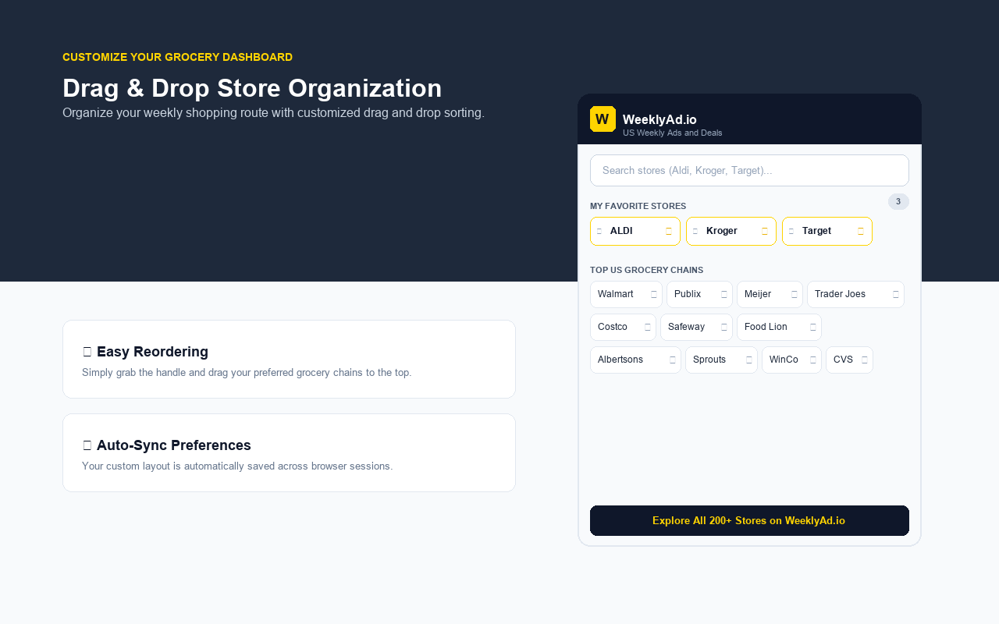Image resolution: width=999 pixels, height=624 pixels.
Task: Click the yellow W logo icon
Action: [x=603, y=119]
